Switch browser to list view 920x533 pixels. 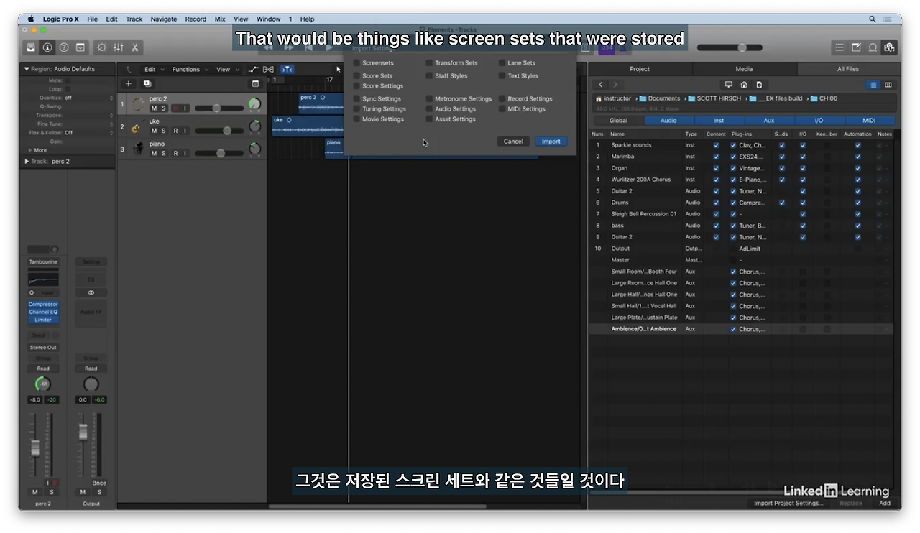874,85
